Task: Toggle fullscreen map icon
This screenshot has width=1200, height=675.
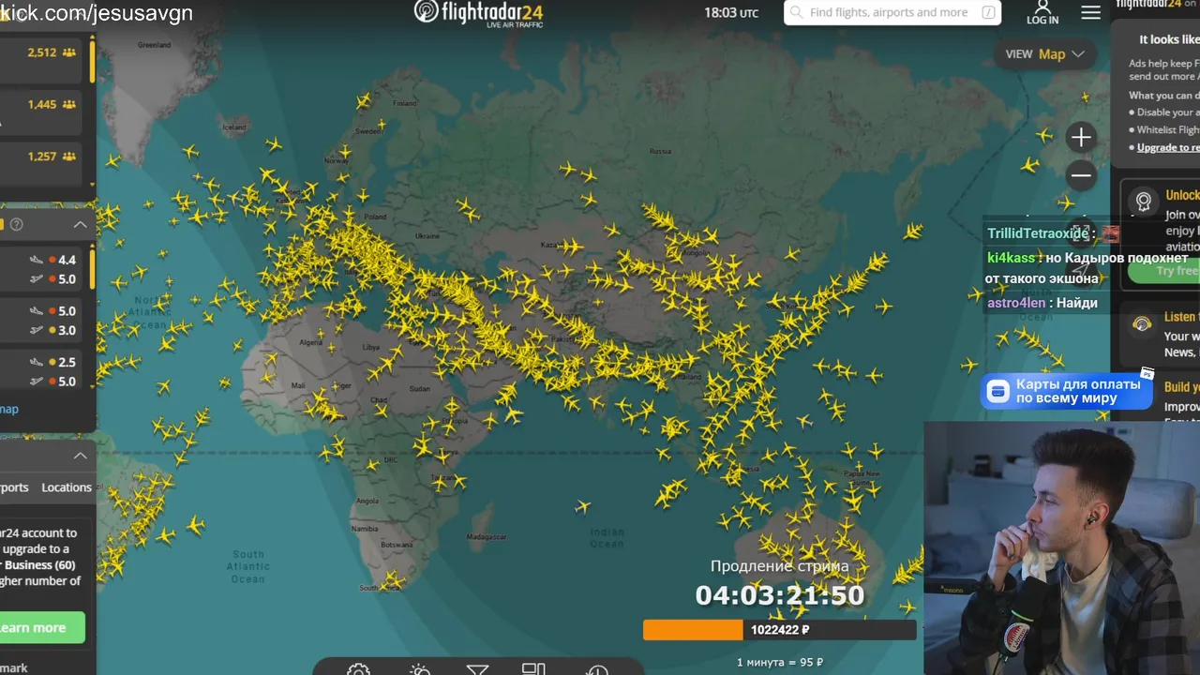Action: tap(1081, 232)
